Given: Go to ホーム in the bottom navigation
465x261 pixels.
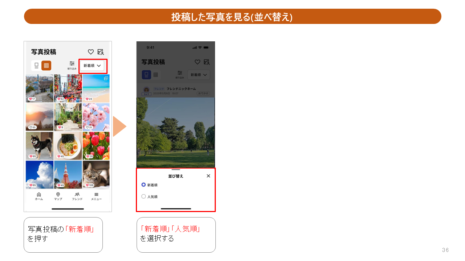Looking at the screenshot, I should [x=39, y=196].
